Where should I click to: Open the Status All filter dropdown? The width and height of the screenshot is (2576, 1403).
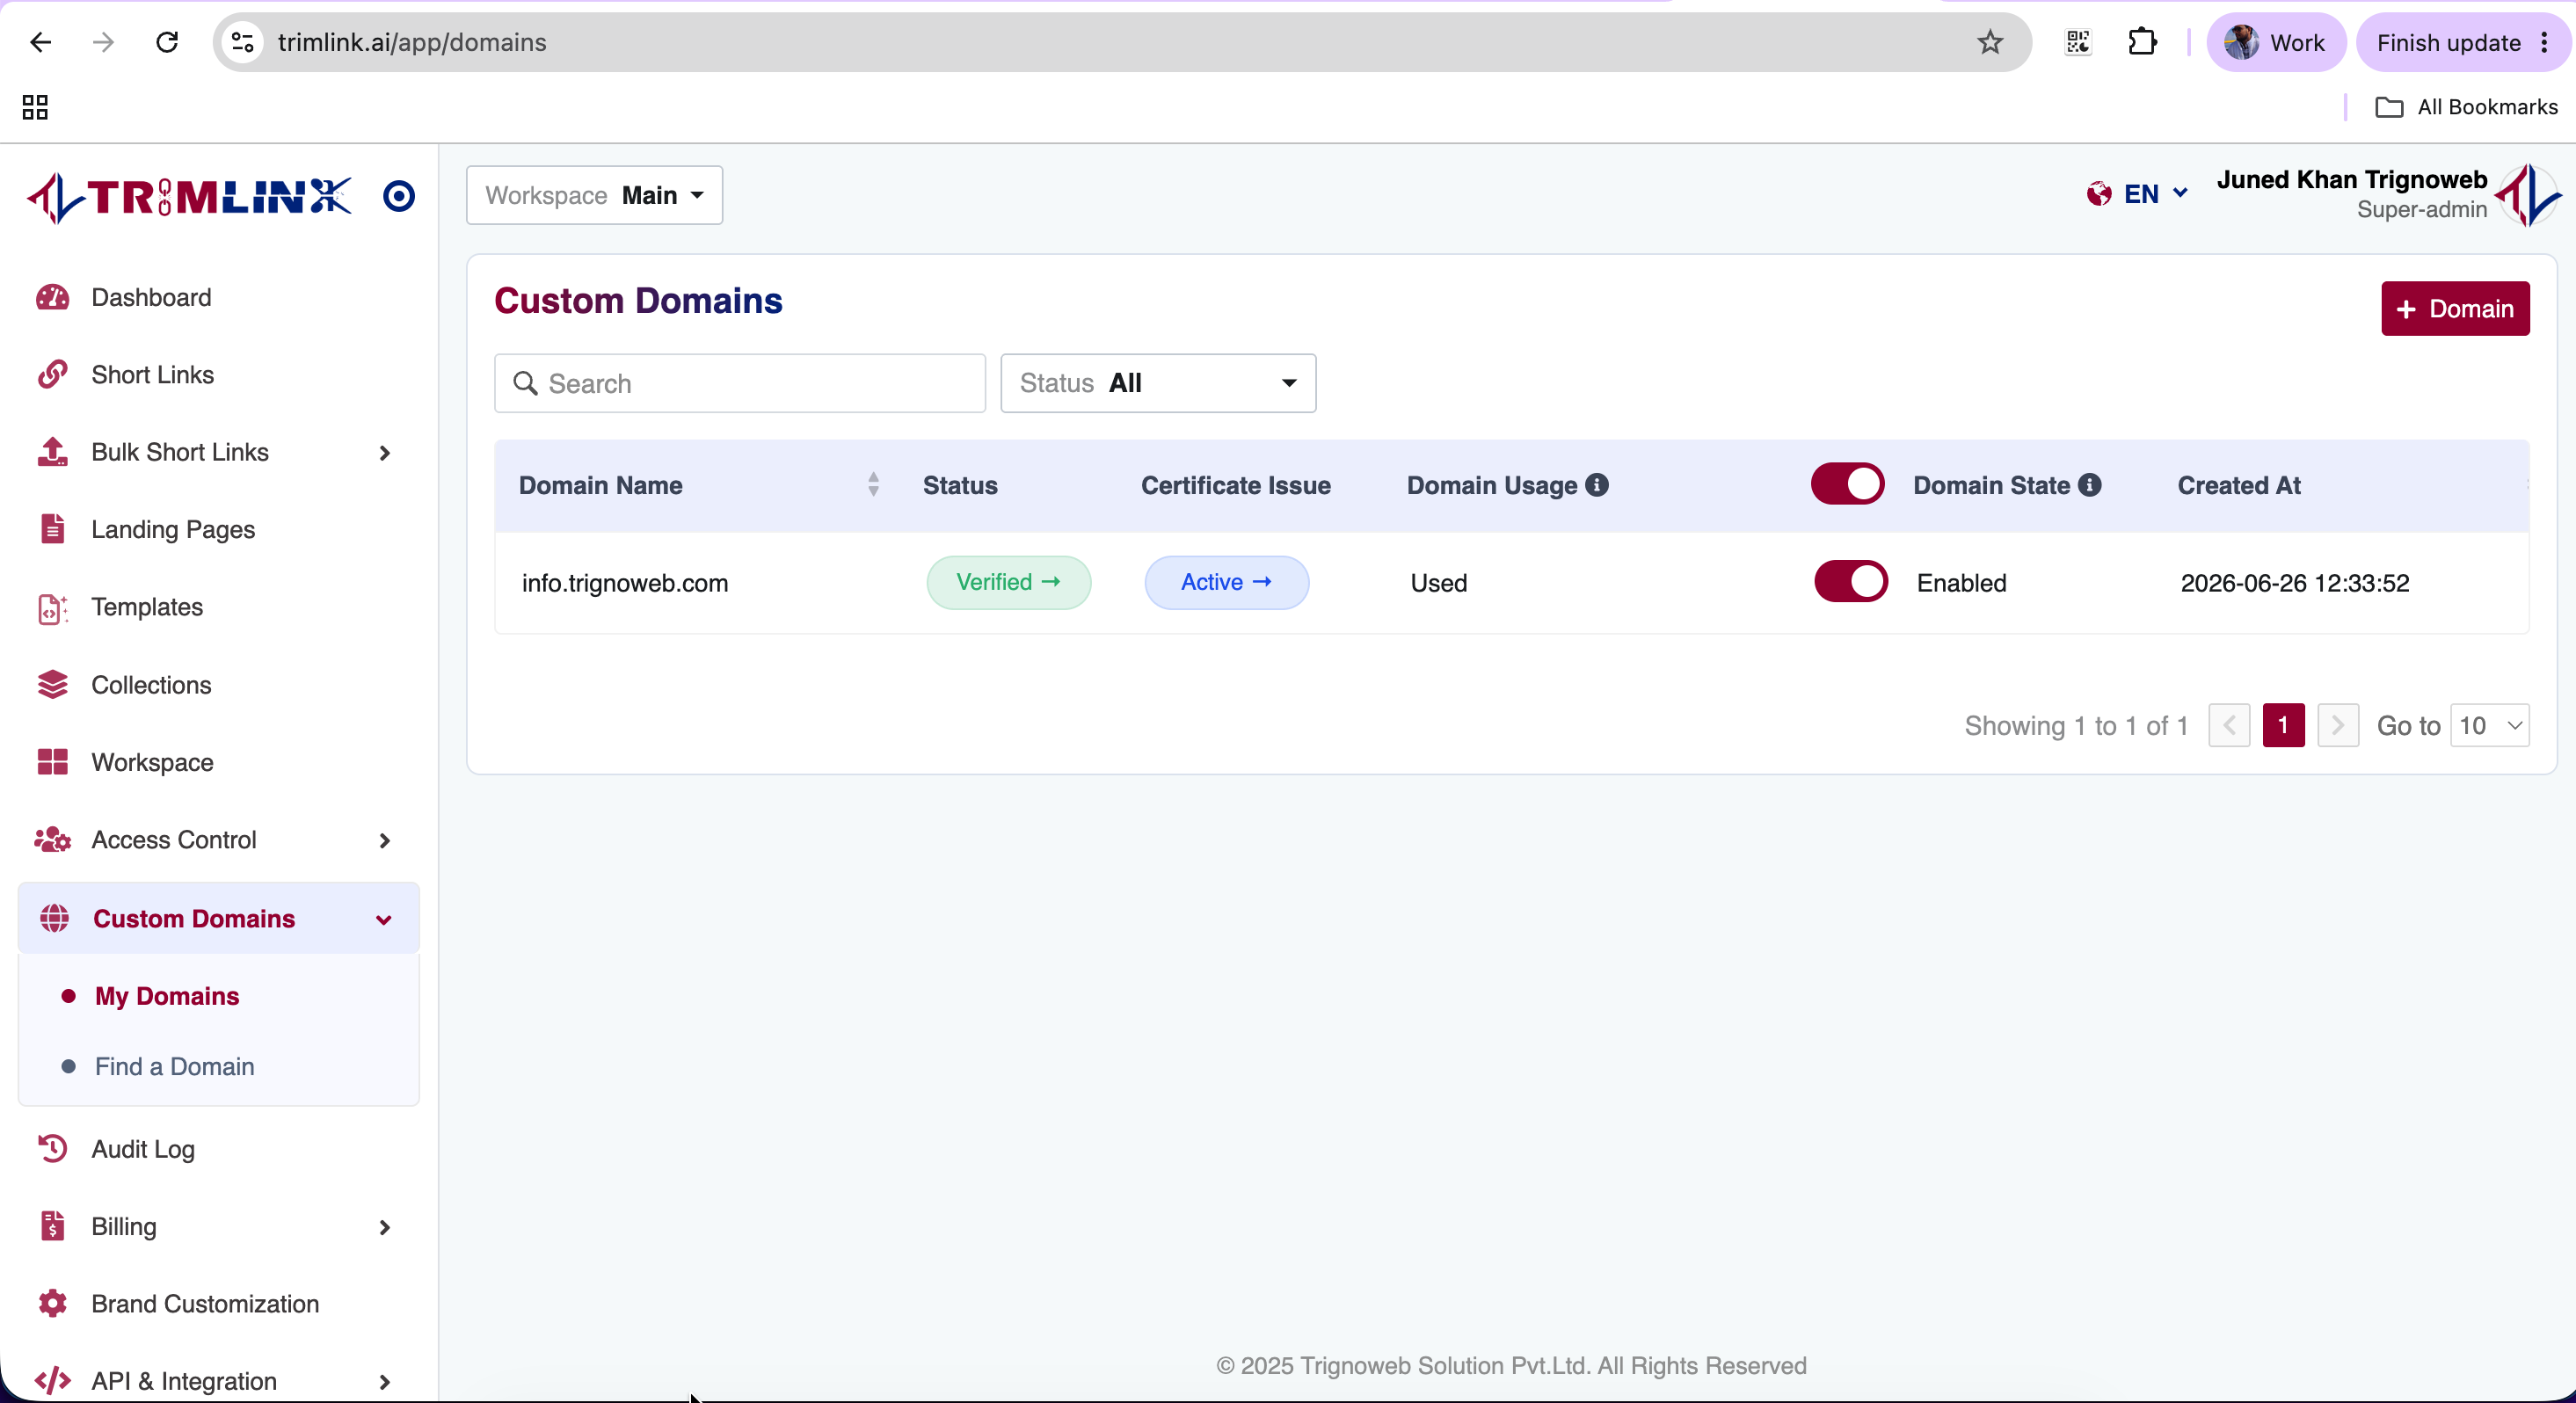pyautogui.click(x=1158, y=383)
